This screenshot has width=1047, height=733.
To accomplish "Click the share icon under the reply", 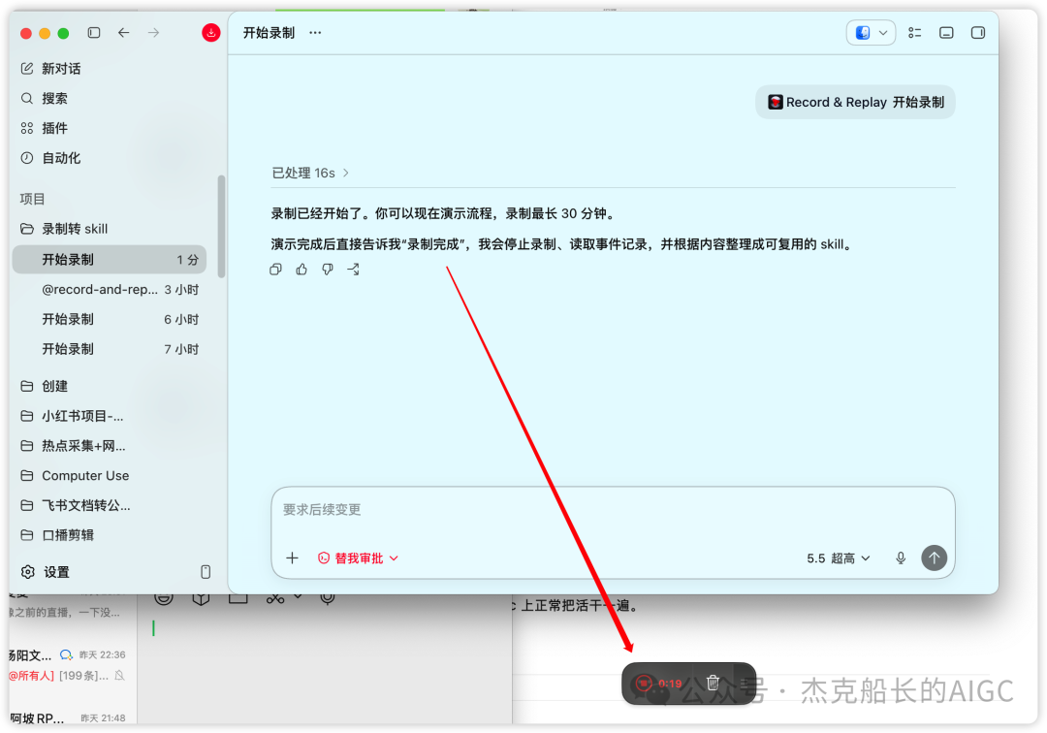I will tap(353, 270).
